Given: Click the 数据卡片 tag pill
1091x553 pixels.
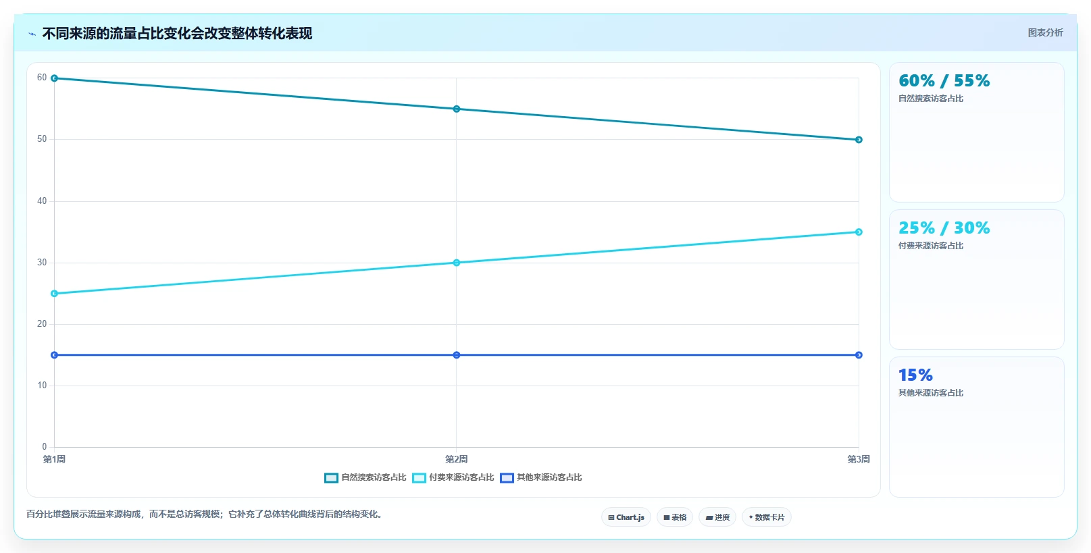Looking at the screenshot, I should pyautogui.click(x=767, y=517).
